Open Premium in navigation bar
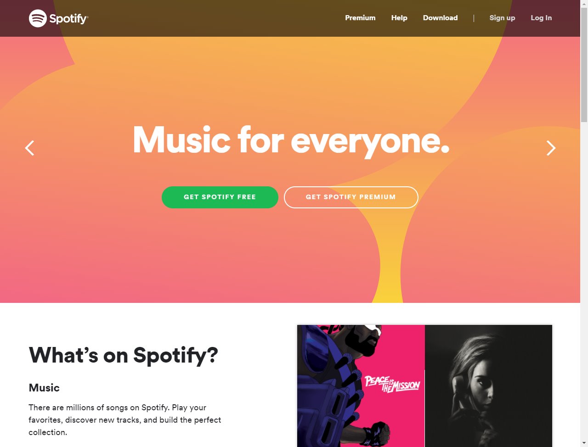The image size is (588, 447). [360, 18]
